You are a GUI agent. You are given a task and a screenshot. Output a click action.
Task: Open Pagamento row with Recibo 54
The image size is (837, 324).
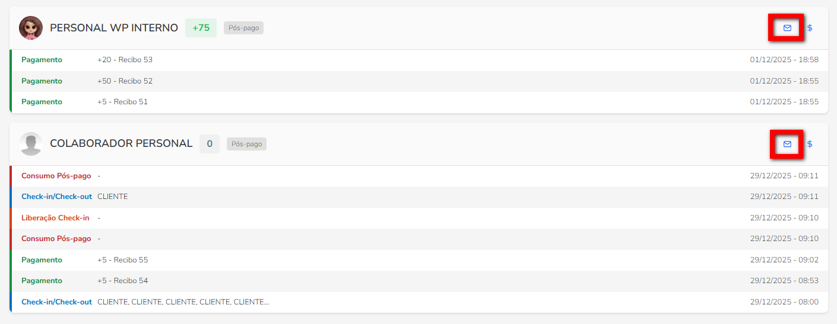pyautogui.click(x=122, y=281)
